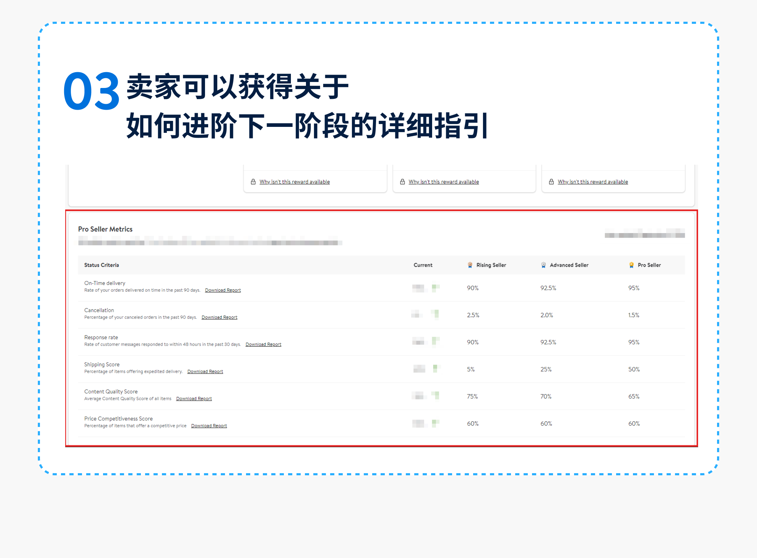Open the On-Time delivery Download Report
The width and height of the screenshot is (757, 558).
(x=223, y=290)
